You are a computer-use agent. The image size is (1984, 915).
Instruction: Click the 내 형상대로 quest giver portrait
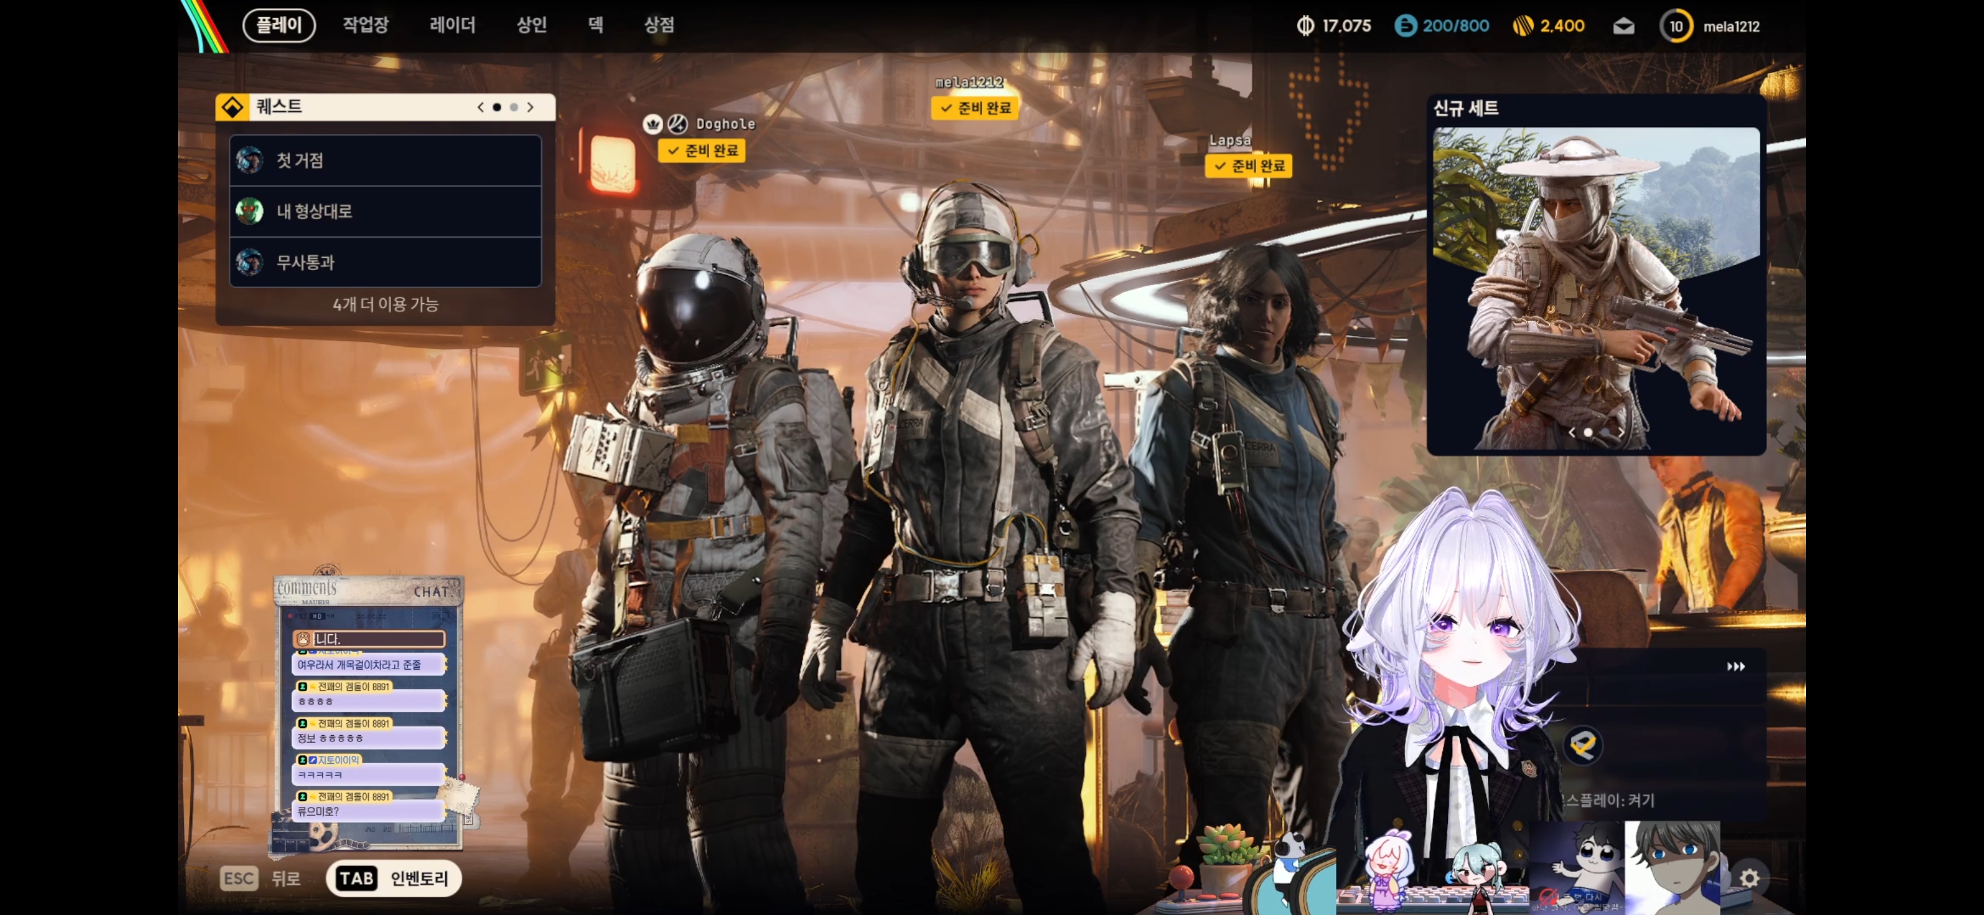coord(249,211)
